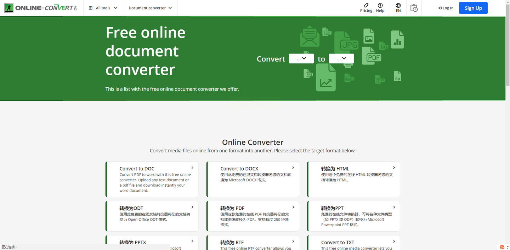Click the 转换为 HTML chevron arrow
The image size is (510, 250).
[x=394, y=168]
